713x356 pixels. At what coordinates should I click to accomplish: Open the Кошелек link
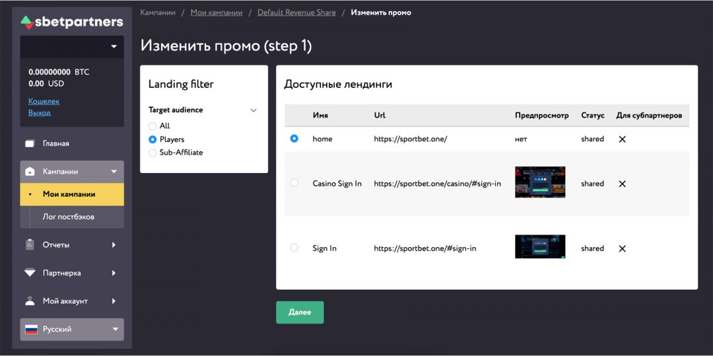click(44, 102)
